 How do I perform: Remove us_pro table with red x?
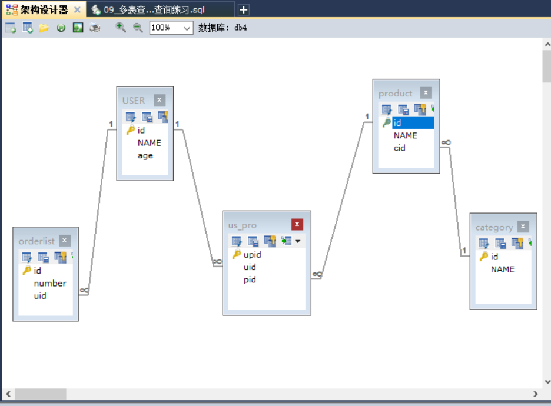(297, 224)
